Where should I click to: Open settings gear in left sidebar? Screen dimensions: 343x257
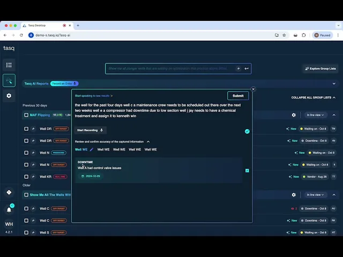(x=9, y=96)
